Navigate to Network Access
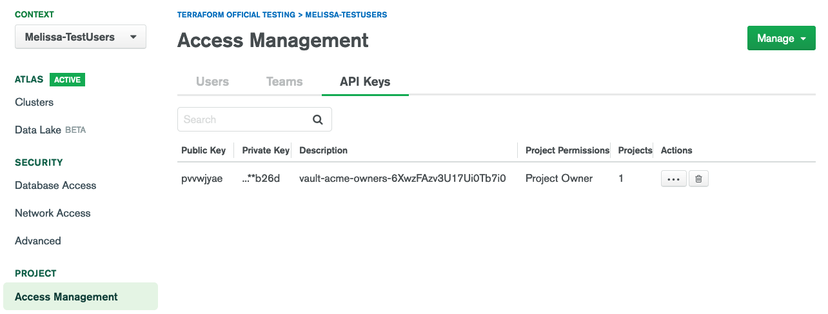 click(53, 213)
